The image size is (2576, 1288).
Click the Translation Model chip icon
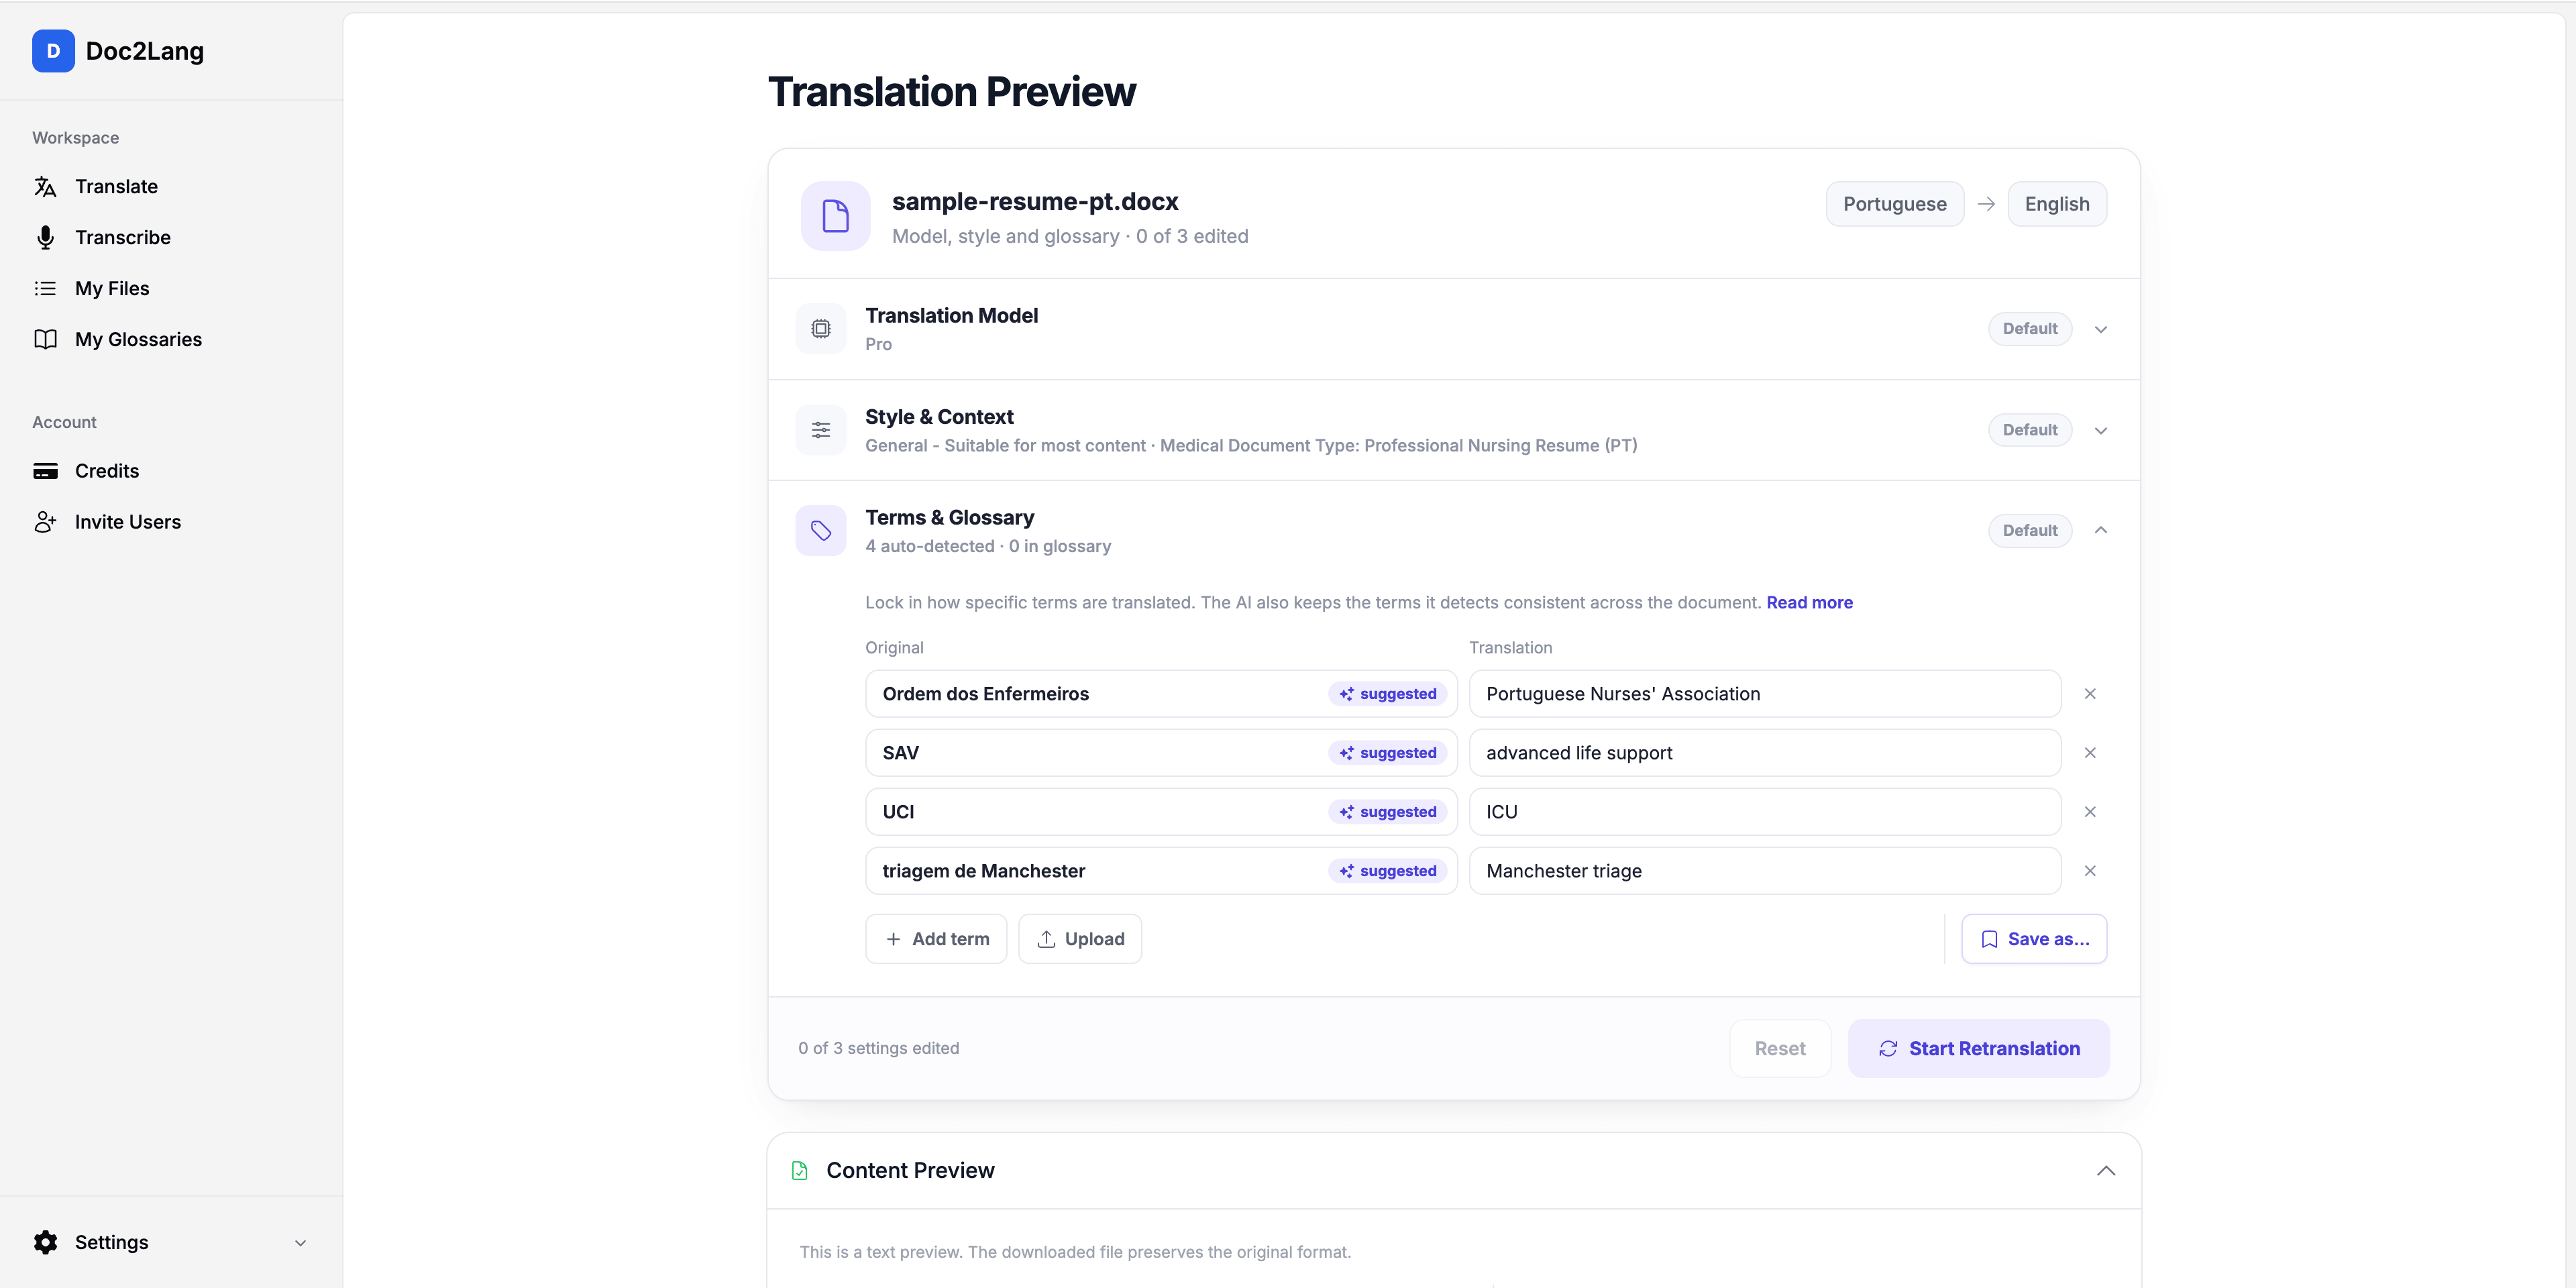coord(821,329)
